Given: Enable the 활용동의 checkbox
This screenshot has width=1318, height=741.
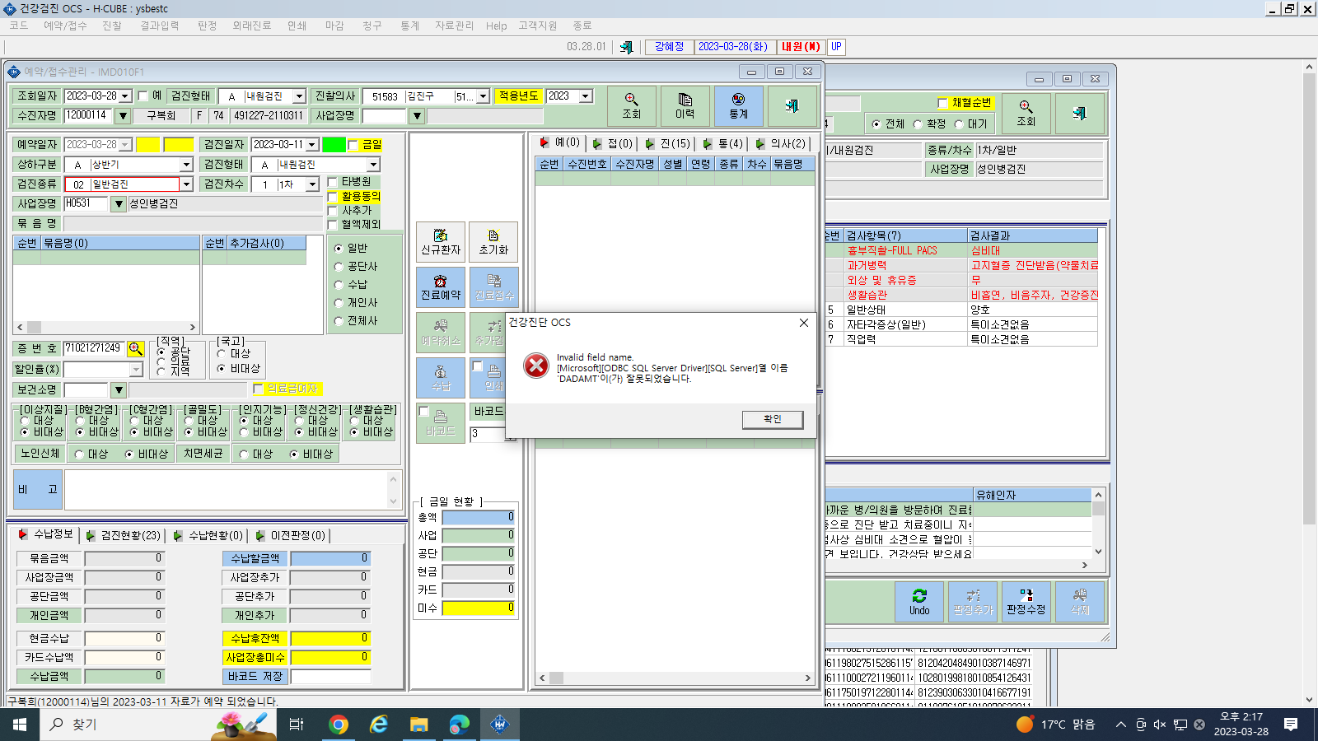Looking at the screenshot, I should (333, 197).
